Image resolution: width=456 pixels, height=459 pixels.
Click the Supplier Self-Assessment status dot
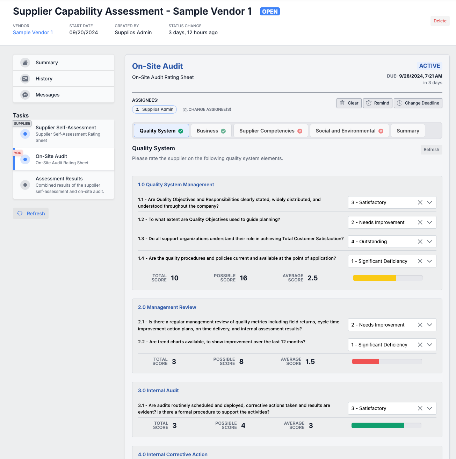tap(25, 134)
